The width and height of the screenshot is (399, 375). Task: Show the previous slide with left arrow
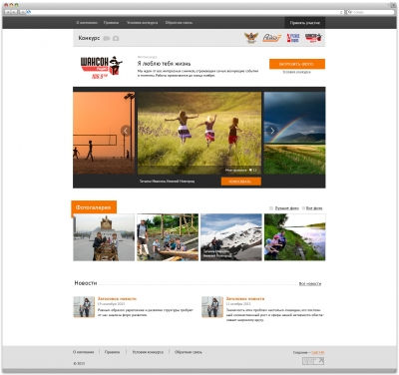tap(126, 131)
